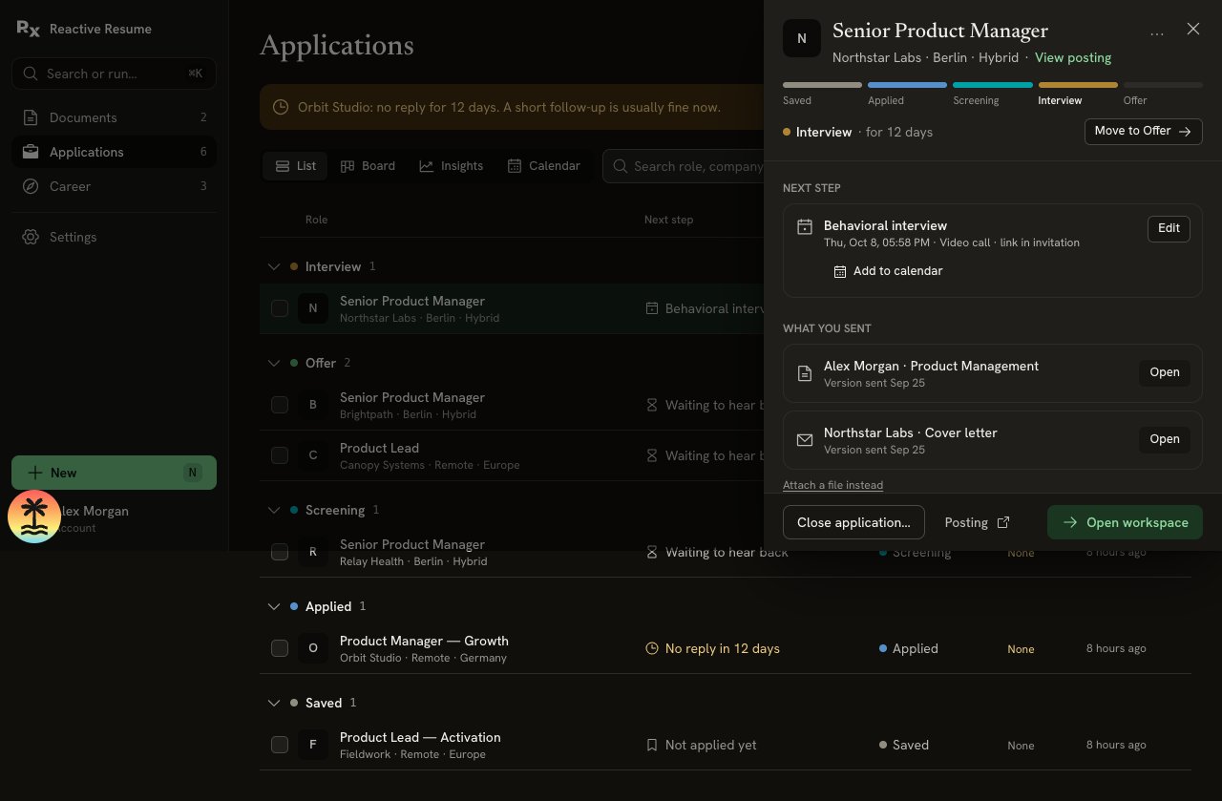Collapse the Screening group
This screenshot has height=801, width=1222.
274,510
